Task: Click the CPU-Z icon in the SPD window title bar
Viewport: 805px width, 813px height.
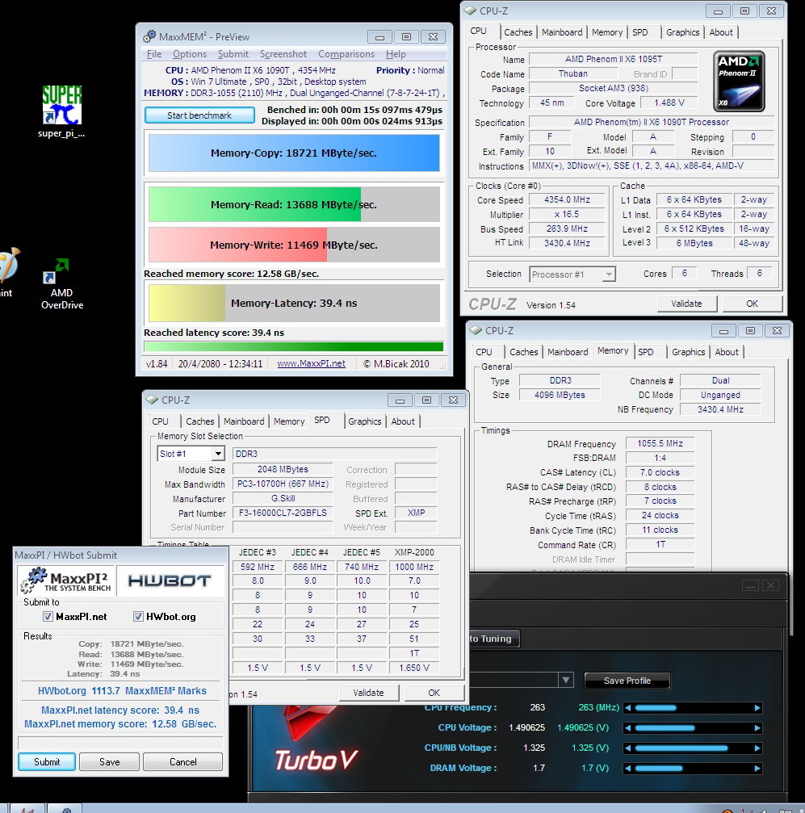Action: [152, 400]
